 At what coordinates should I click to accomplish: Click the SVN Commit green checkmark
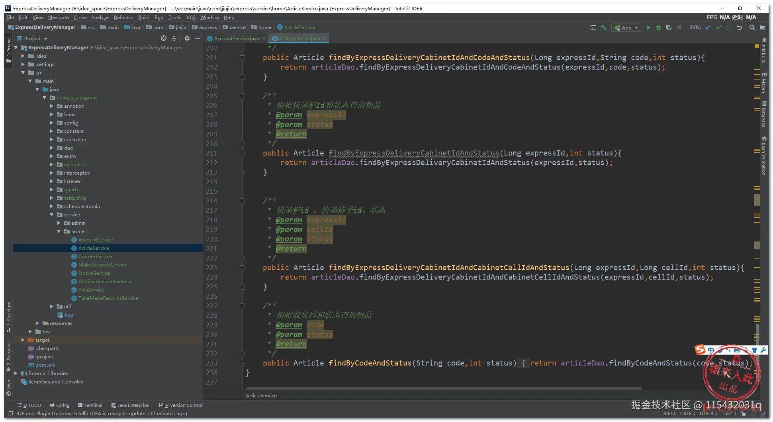tap(718, 27)
